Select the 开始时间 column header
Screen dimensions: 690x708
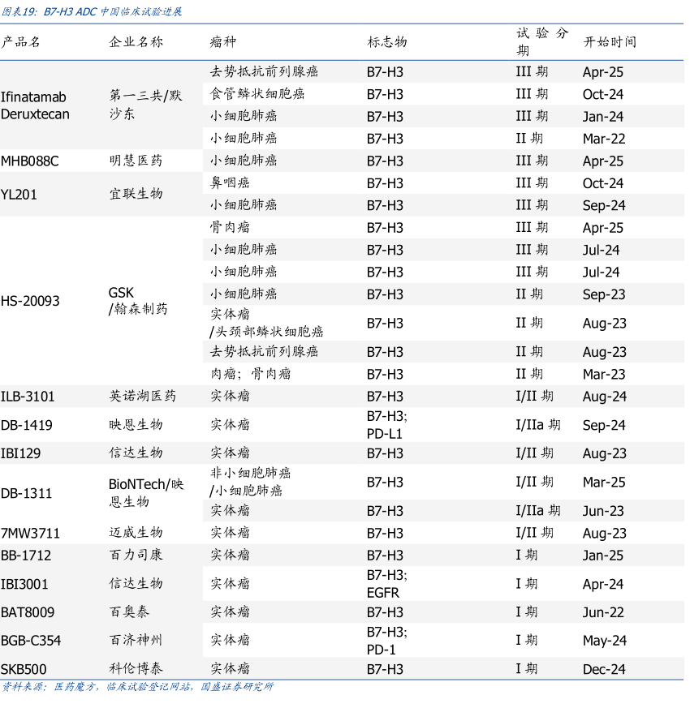tap(610, 42)
